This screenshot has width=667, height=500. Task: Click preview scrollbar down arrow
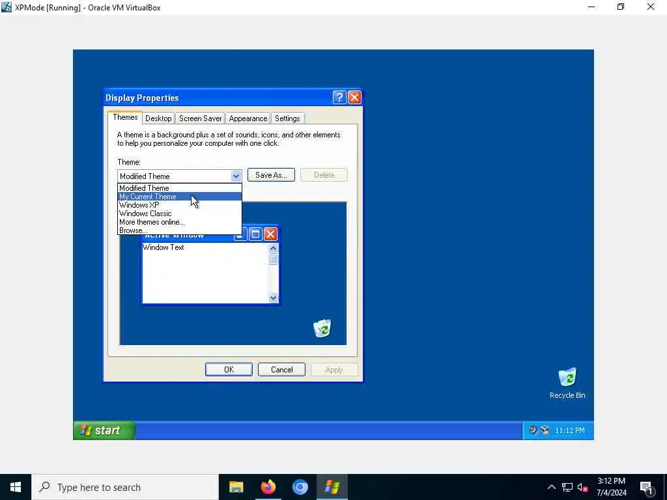(x=273, y=298)
